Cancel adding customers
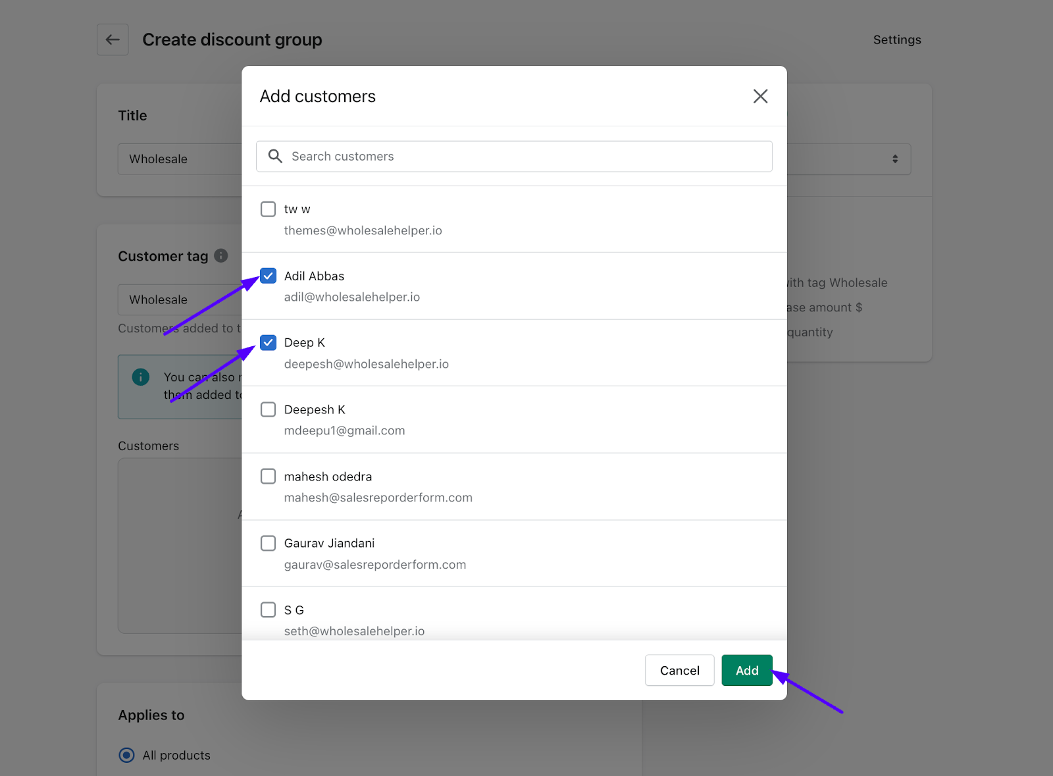 (679, 670)
